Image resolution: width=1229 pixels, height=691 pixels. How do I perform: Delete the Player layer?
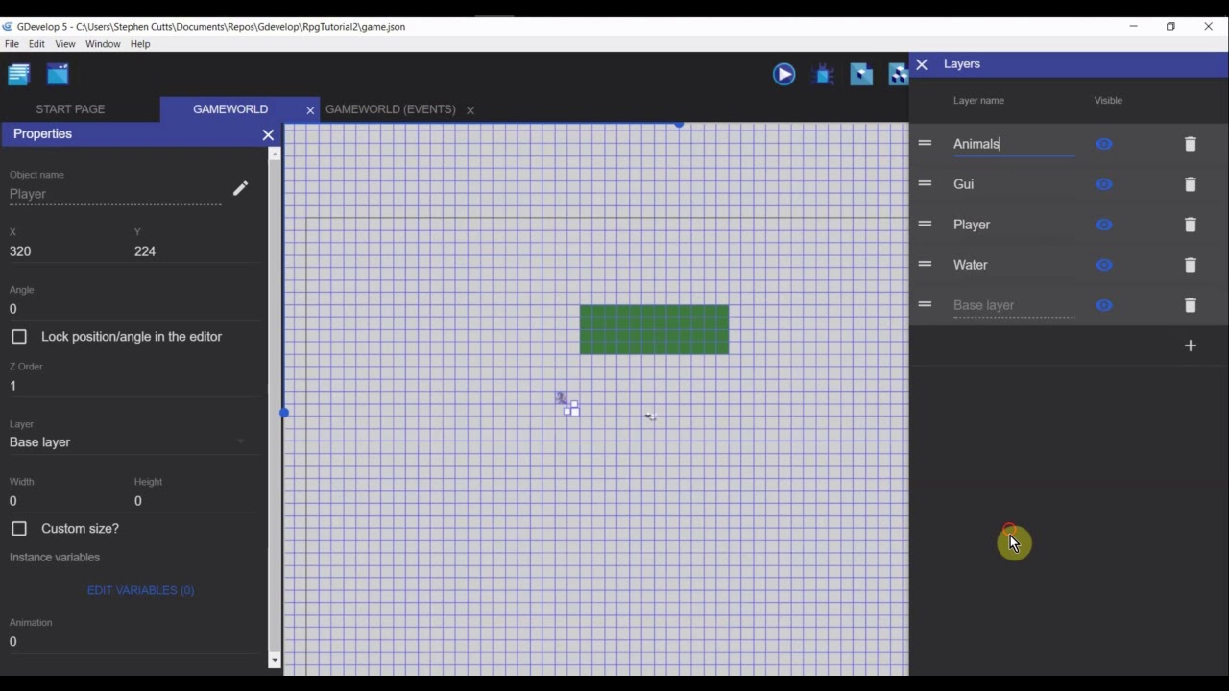[x=1191, y=225]
